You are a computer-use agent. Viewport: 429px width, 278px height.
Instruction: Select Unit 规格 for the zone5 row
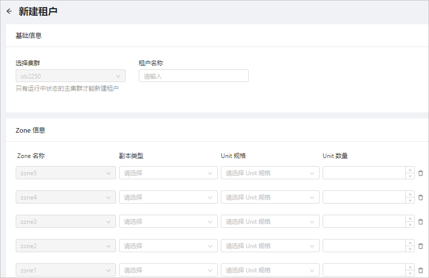click(270, 173)
